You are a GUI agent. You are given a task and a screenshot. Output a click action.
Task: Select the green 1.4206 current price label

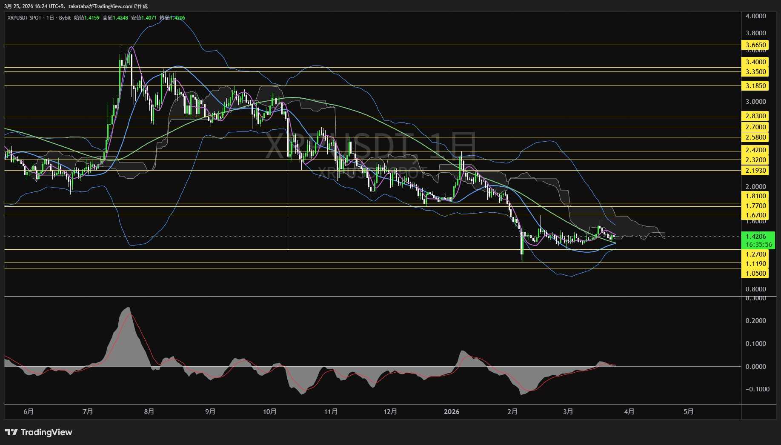point(757,237)
